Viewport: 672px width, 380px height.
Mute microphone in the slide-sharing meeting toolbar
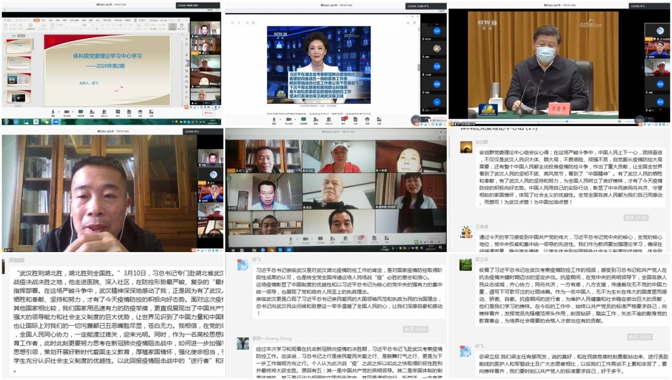click(x=52, y=112)
